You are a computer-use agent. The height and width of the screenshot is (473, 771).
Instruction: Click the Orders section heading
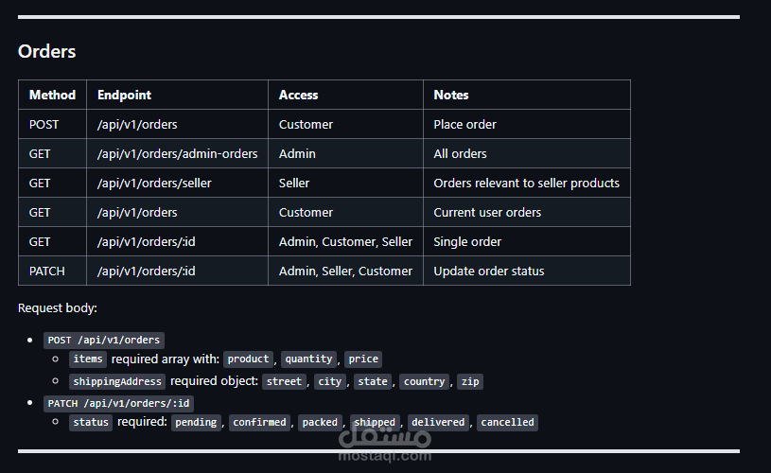[x=47, y=52]
